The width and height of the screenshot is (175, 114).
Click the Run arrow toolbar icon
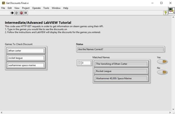coord(12,13)
